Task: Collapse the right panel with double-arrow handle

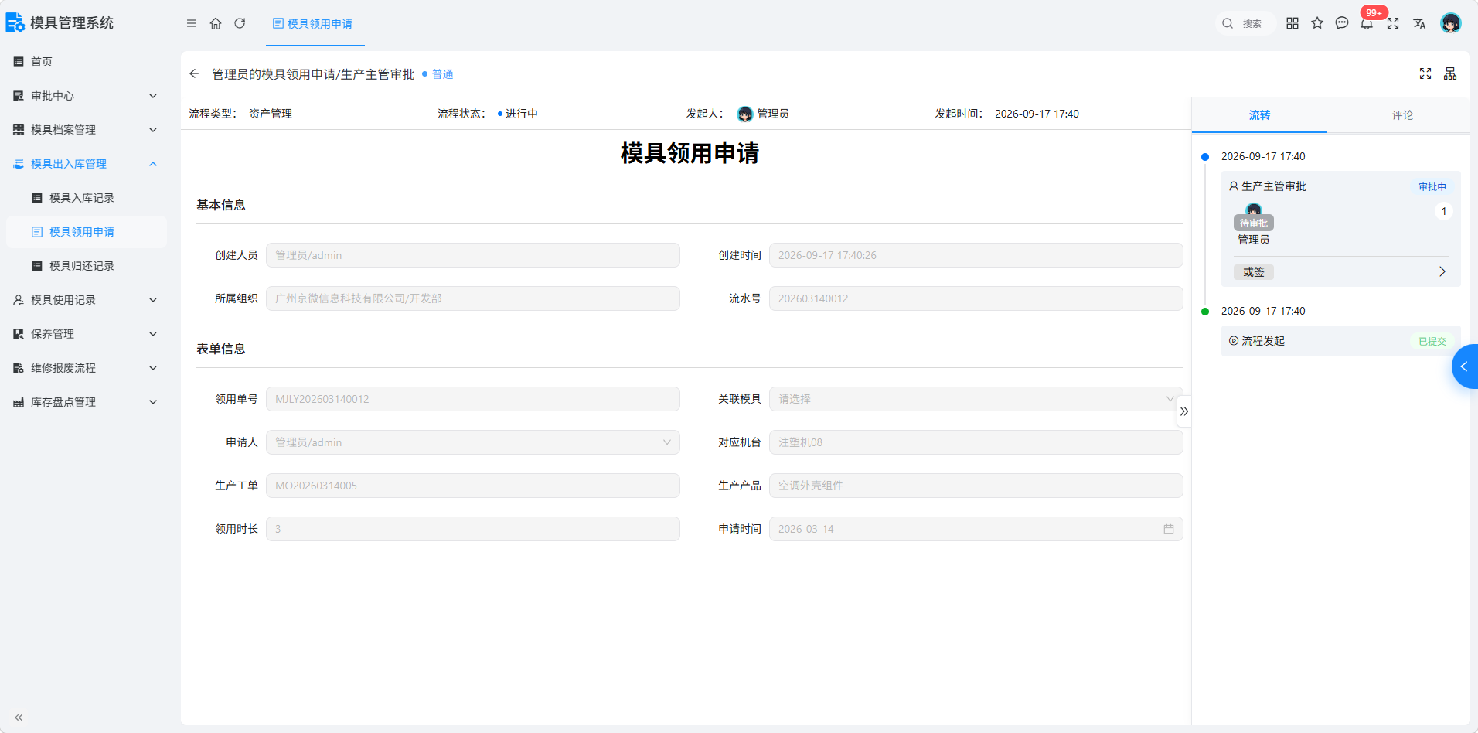Action: point(1184,411)
